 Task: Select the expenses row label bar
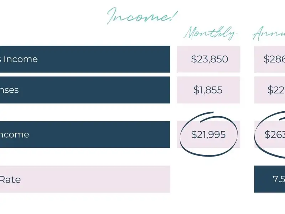click(x=85, y=90)
